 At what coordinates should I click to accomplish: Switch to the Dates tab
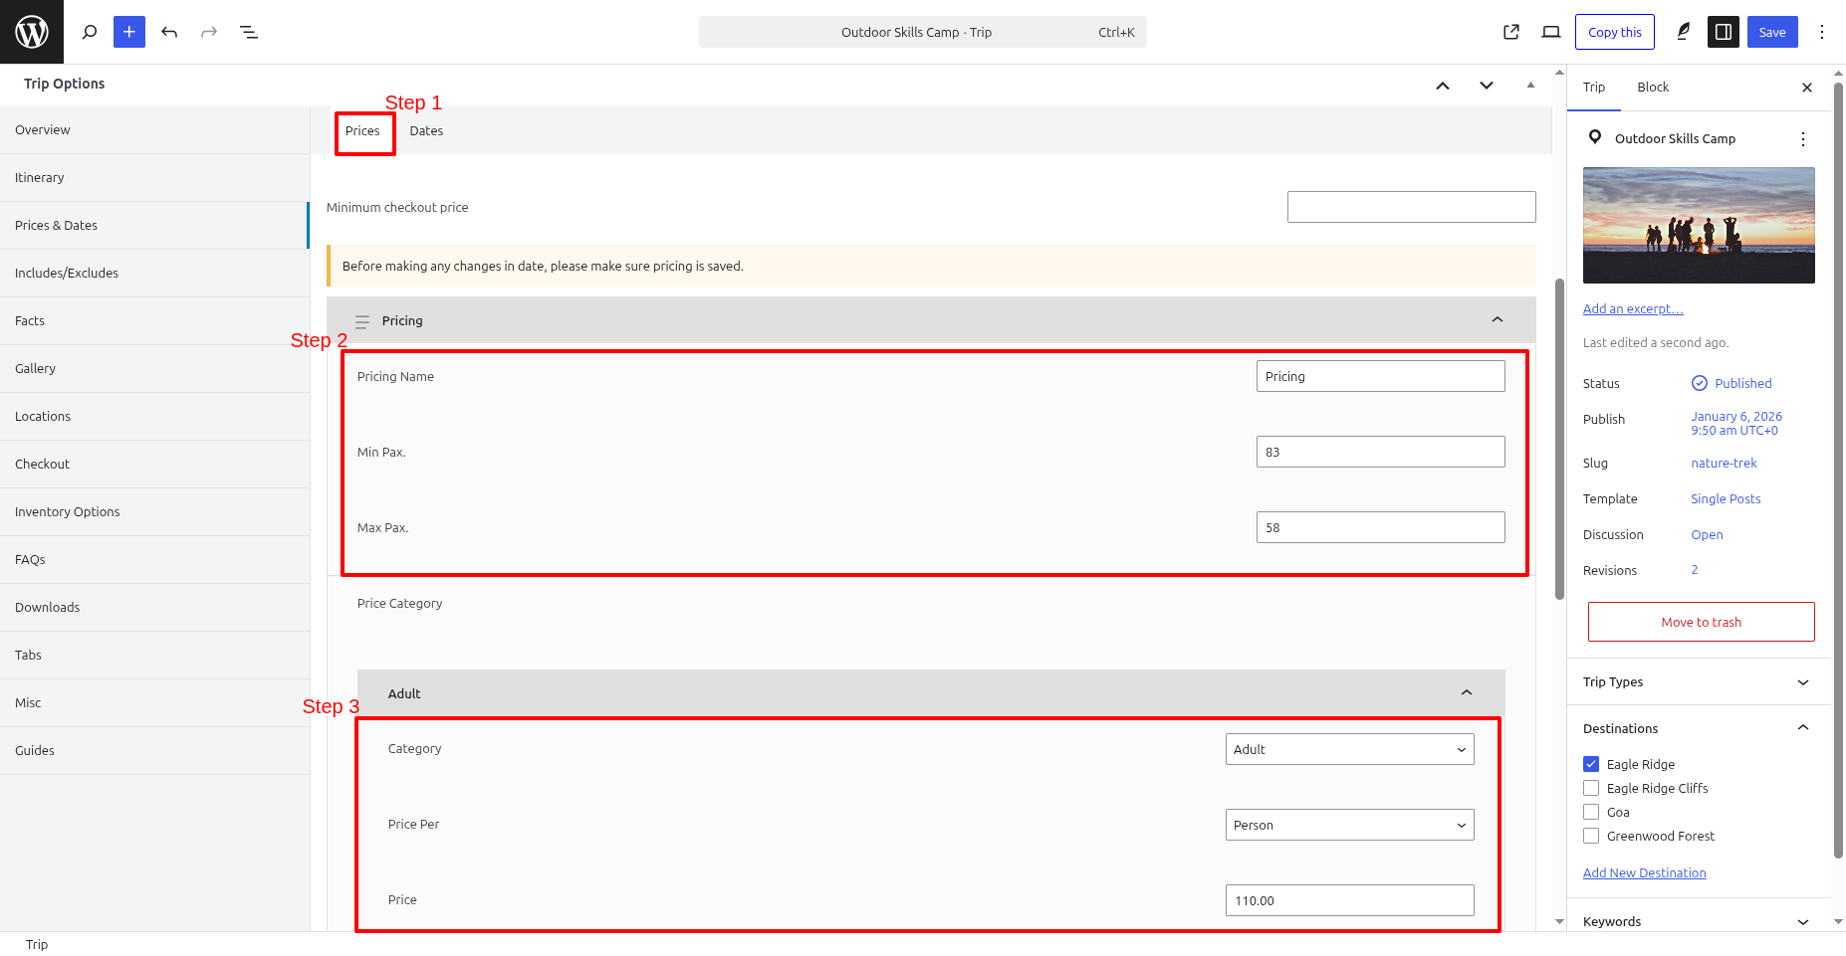pos(426,131)
